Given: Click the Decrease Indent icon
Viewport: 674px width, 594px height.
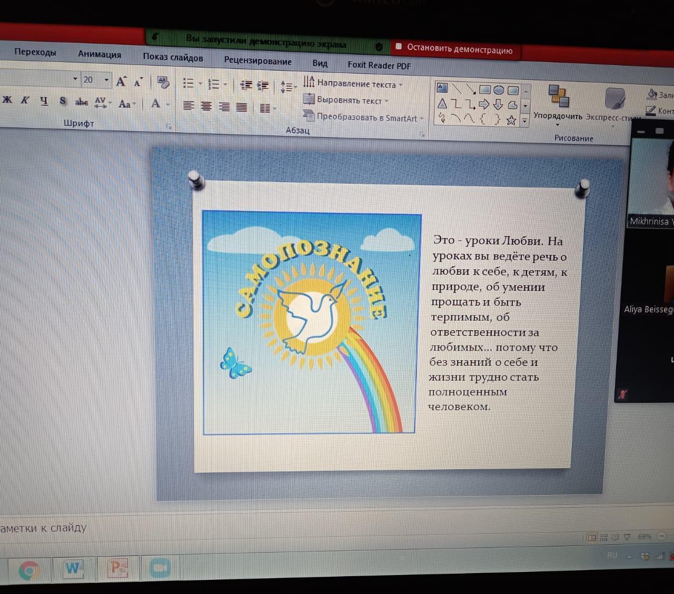Looking at the screenshot, I should (245, 85).
